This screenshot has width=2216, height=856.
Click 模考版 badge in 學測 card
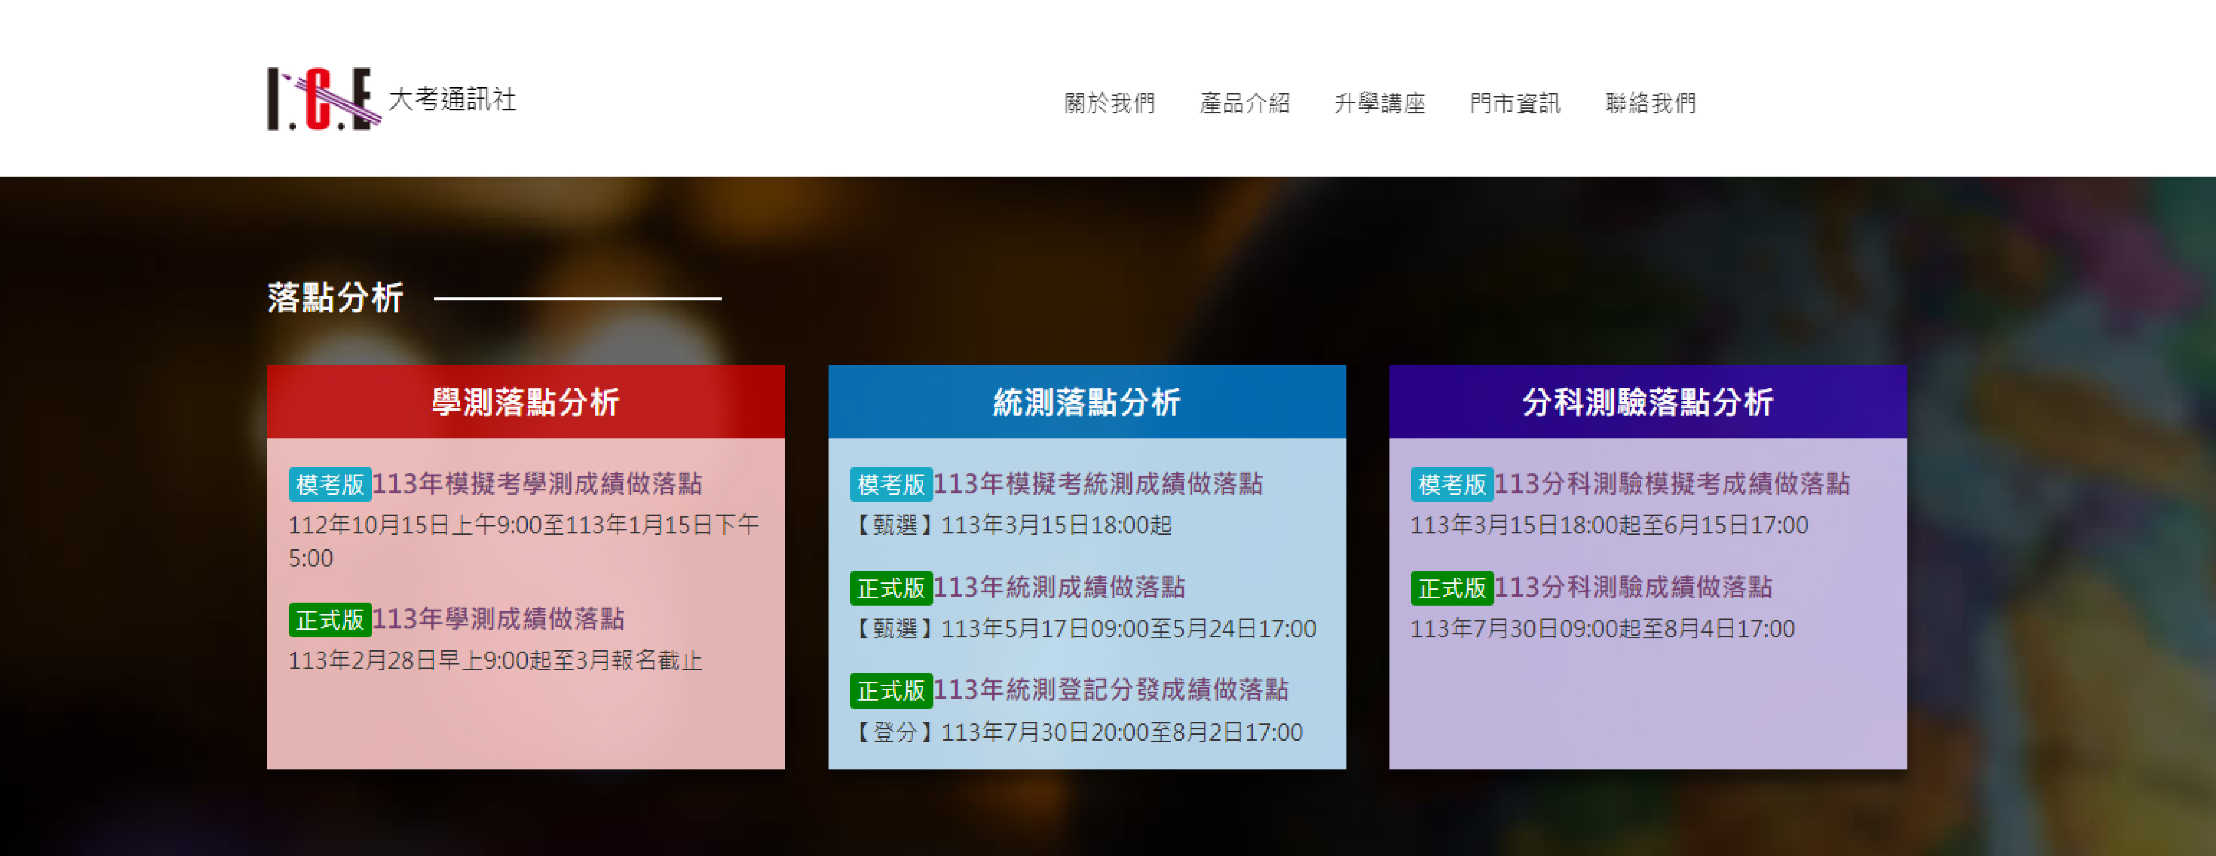point(330,484)
